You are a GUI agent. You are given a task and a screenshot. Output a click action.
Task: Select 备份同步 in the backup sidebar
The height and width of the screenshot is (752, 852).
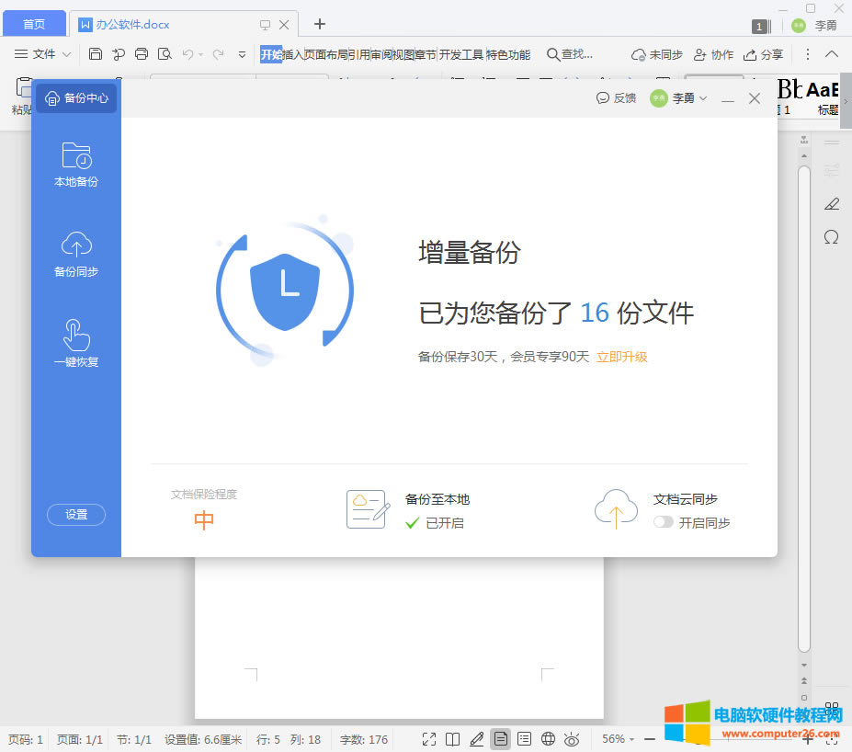pos(76,253)
